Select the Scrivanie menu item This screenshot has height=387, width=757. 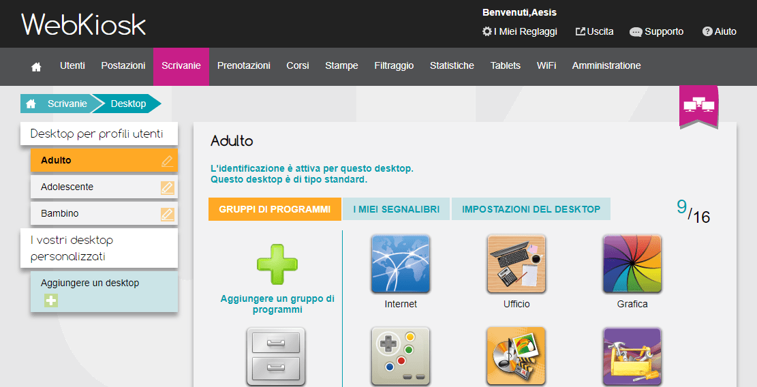[181, 66]
